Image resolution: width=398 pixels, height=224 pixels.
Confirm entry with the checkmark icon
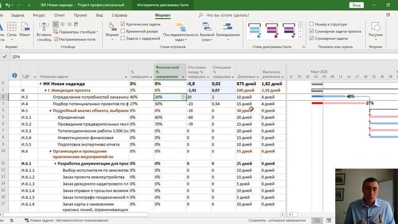(x=5, y=57)
